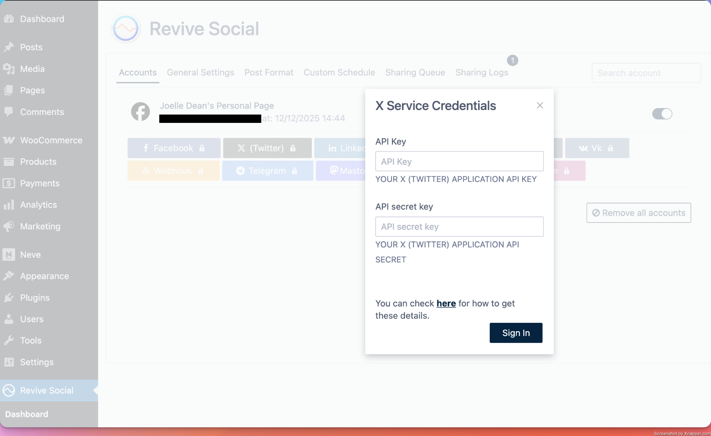Open the Posts menu via pin icon
Image resolution: width=711 pixels, height=436 pixels.
pos(9,47)
